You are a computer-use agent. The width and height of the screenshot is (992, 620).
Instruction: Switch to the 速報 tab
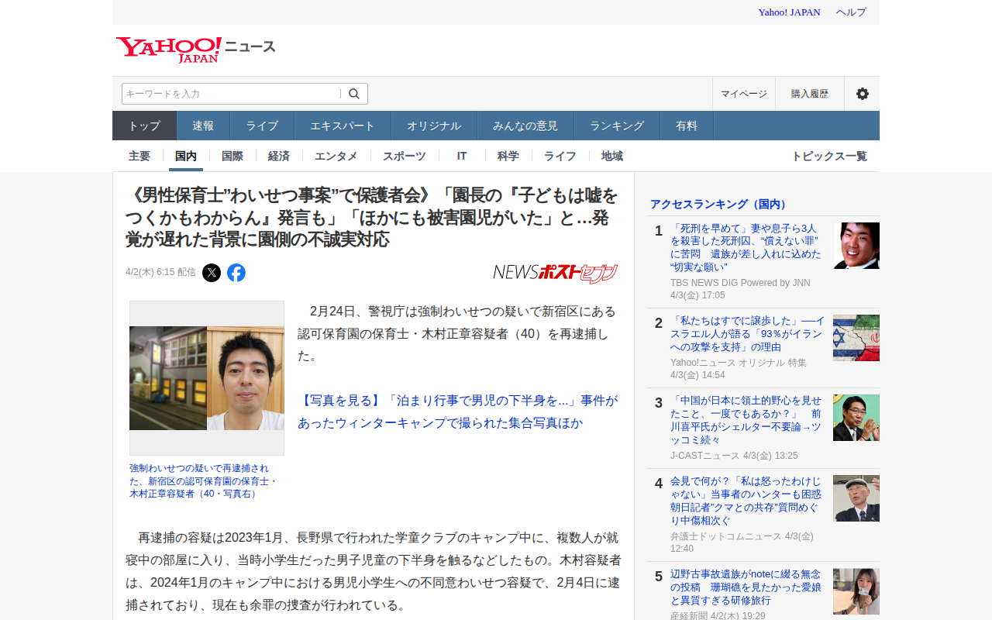click(x=203, y=126)
